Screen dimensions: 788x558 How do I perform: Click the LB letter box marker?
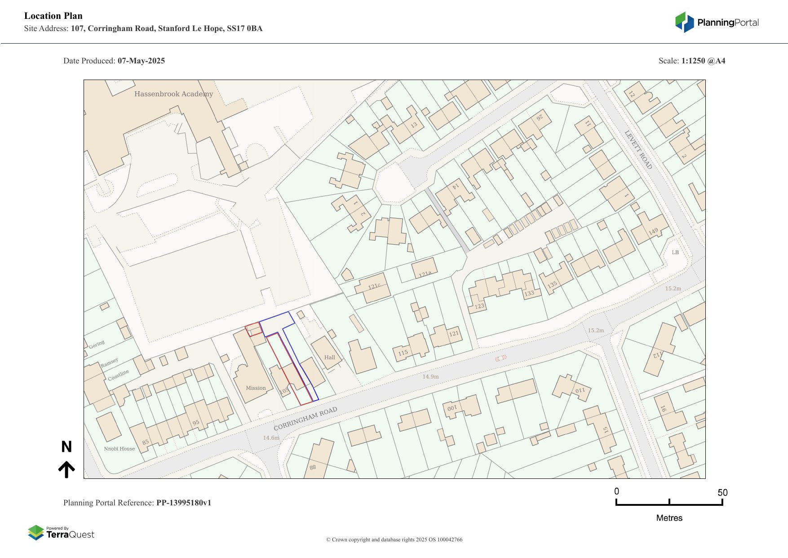(x=675, y=252)
